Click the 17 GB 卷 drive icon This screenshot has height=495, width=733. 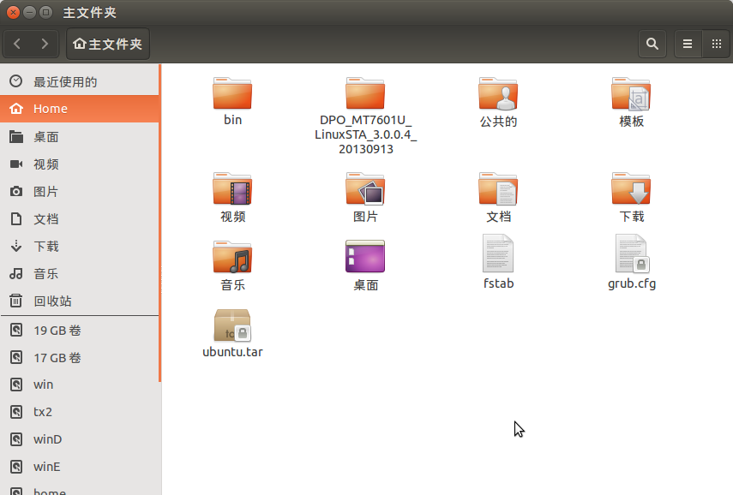(x=16, y=358)
